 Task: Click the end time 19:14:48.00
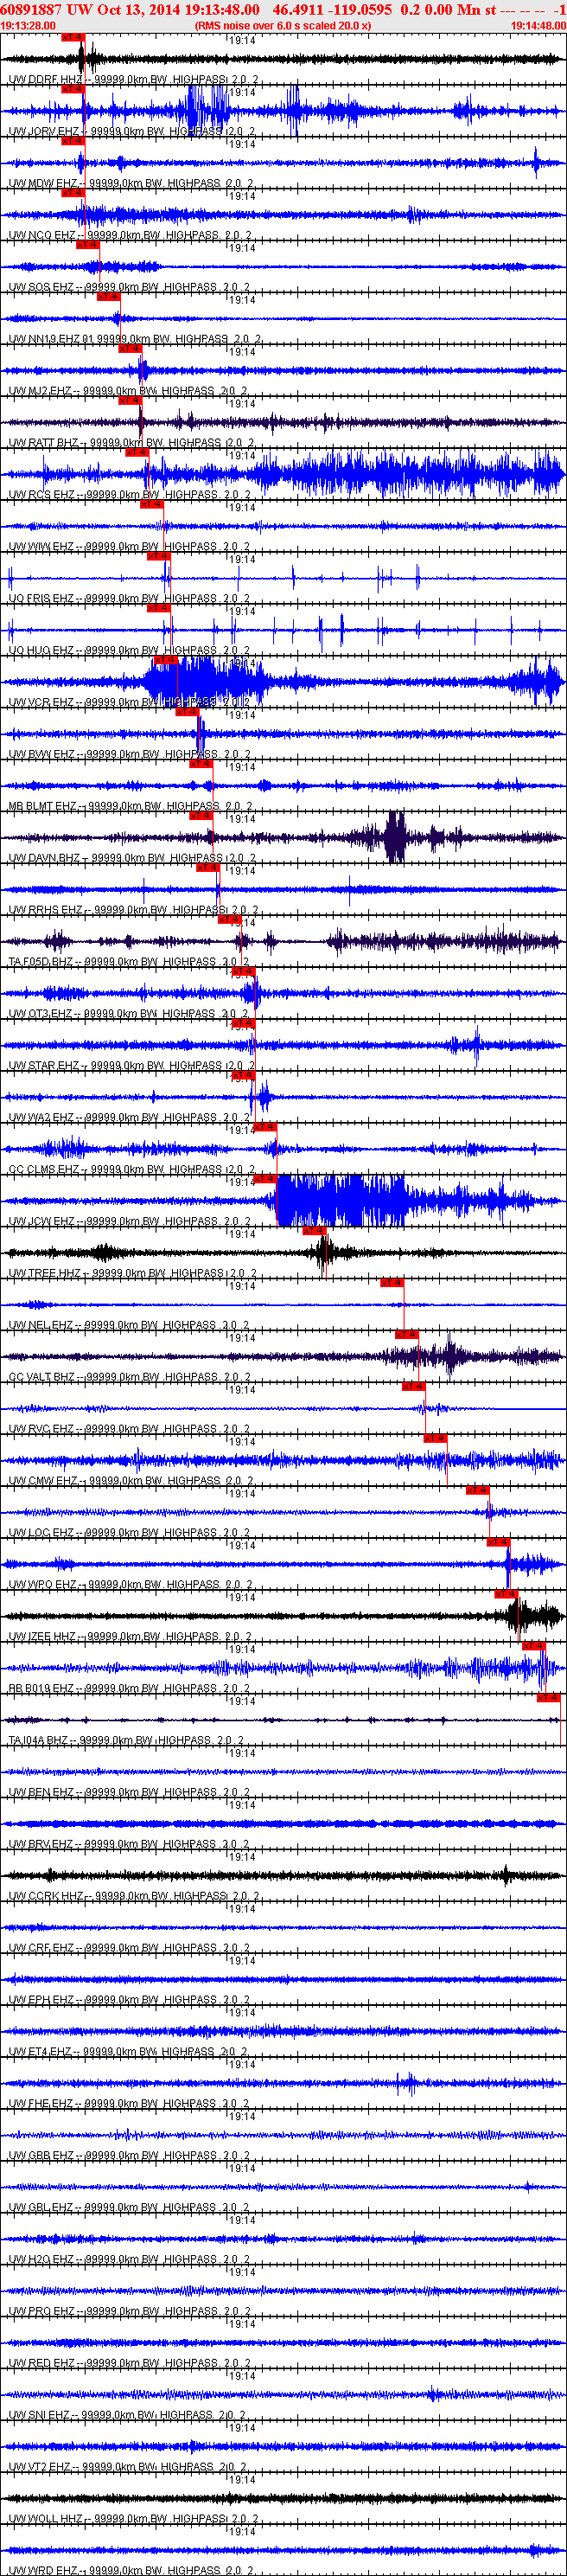[x=538, y=26]
